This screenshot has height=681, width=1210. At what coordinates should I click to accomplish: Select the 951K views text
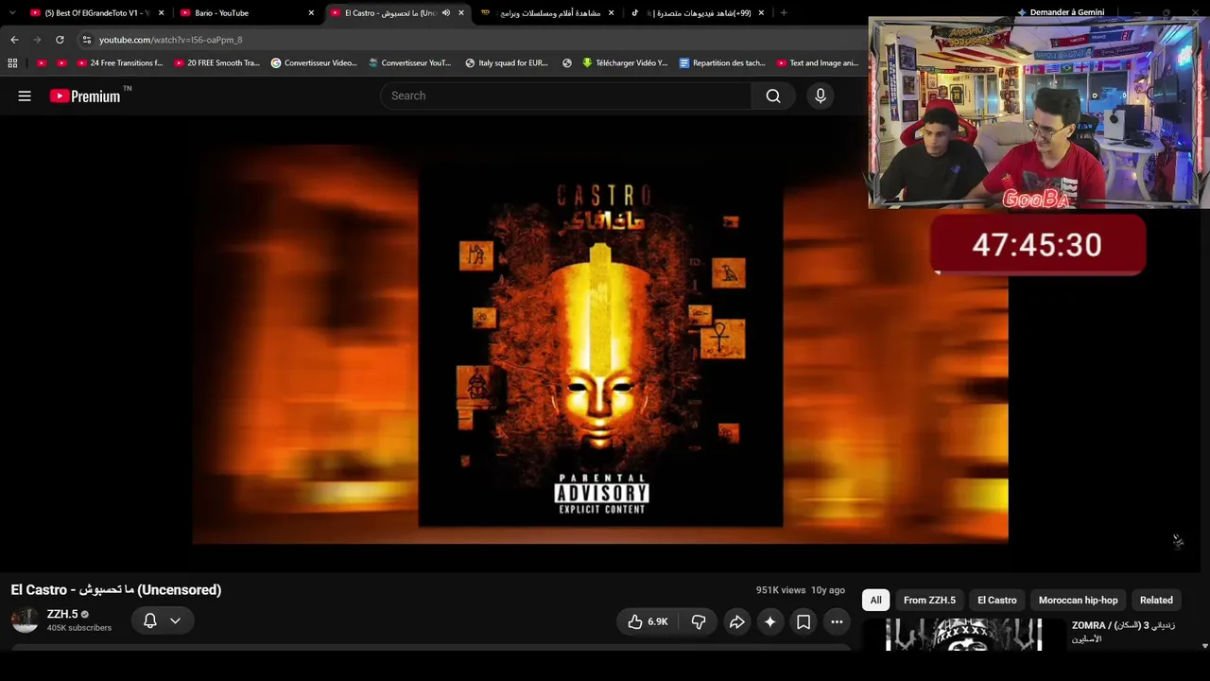click(781, 590)
